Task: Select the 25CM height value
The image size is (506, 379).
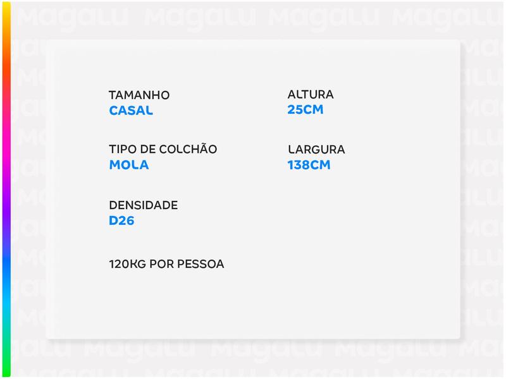Action: click(305, 110)
